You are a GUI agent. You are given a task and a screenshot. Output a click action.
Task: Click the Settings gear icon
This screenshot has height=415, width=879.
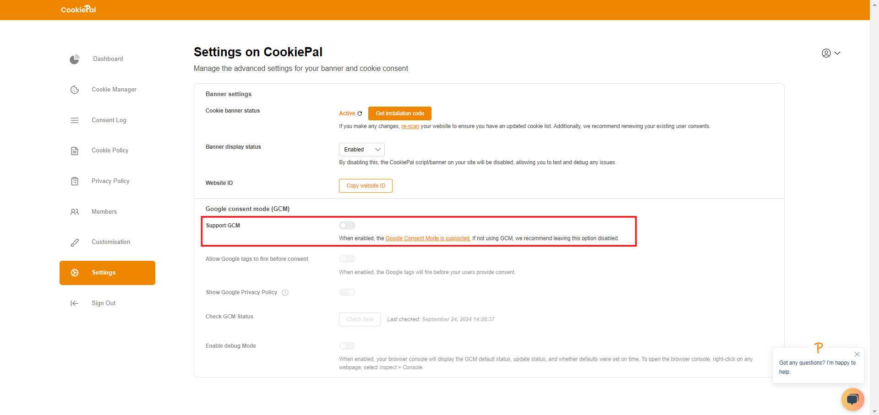pyautogui.click(x=75, y=273)
